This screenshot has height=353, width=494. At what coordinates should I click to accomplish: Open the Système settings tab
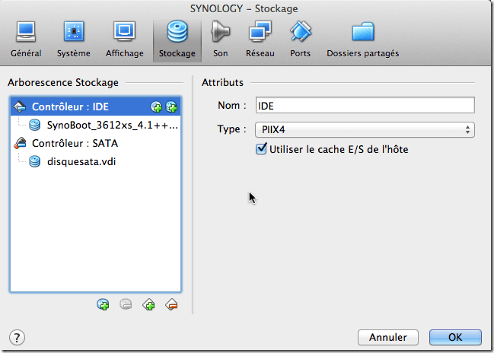point(74,40)
